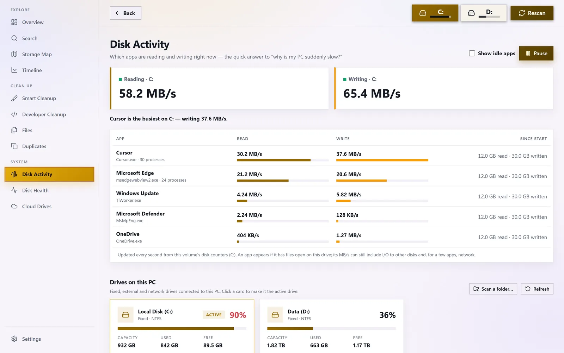Screen dimensions: 564x353
Task: Enable the Show idle apps checkbox
Action: pyautogui.click(x=472, y=53)
